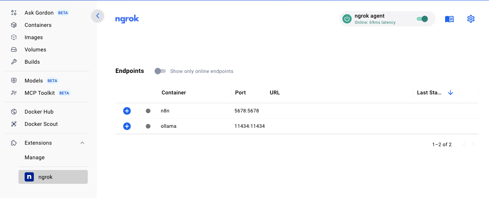Image resolution: width=489 pixels, height=198 pixels.
Task: Open the ngrok documentation book icon
Action: (449, 19)
